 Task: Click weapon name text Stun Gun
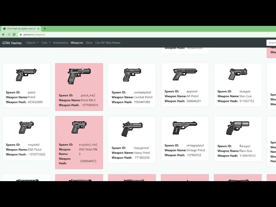[x=246, y=96]
